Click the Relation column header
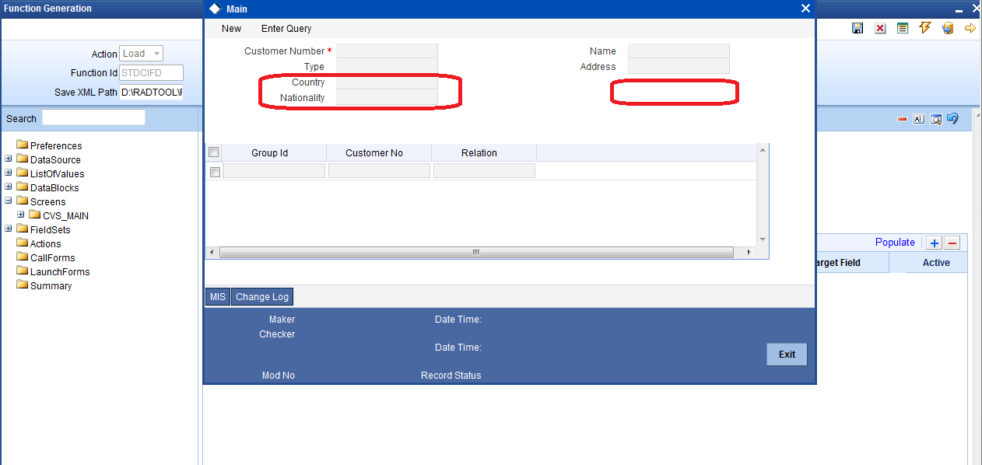This screenshot has width=982, height=465. coord(479,152)
